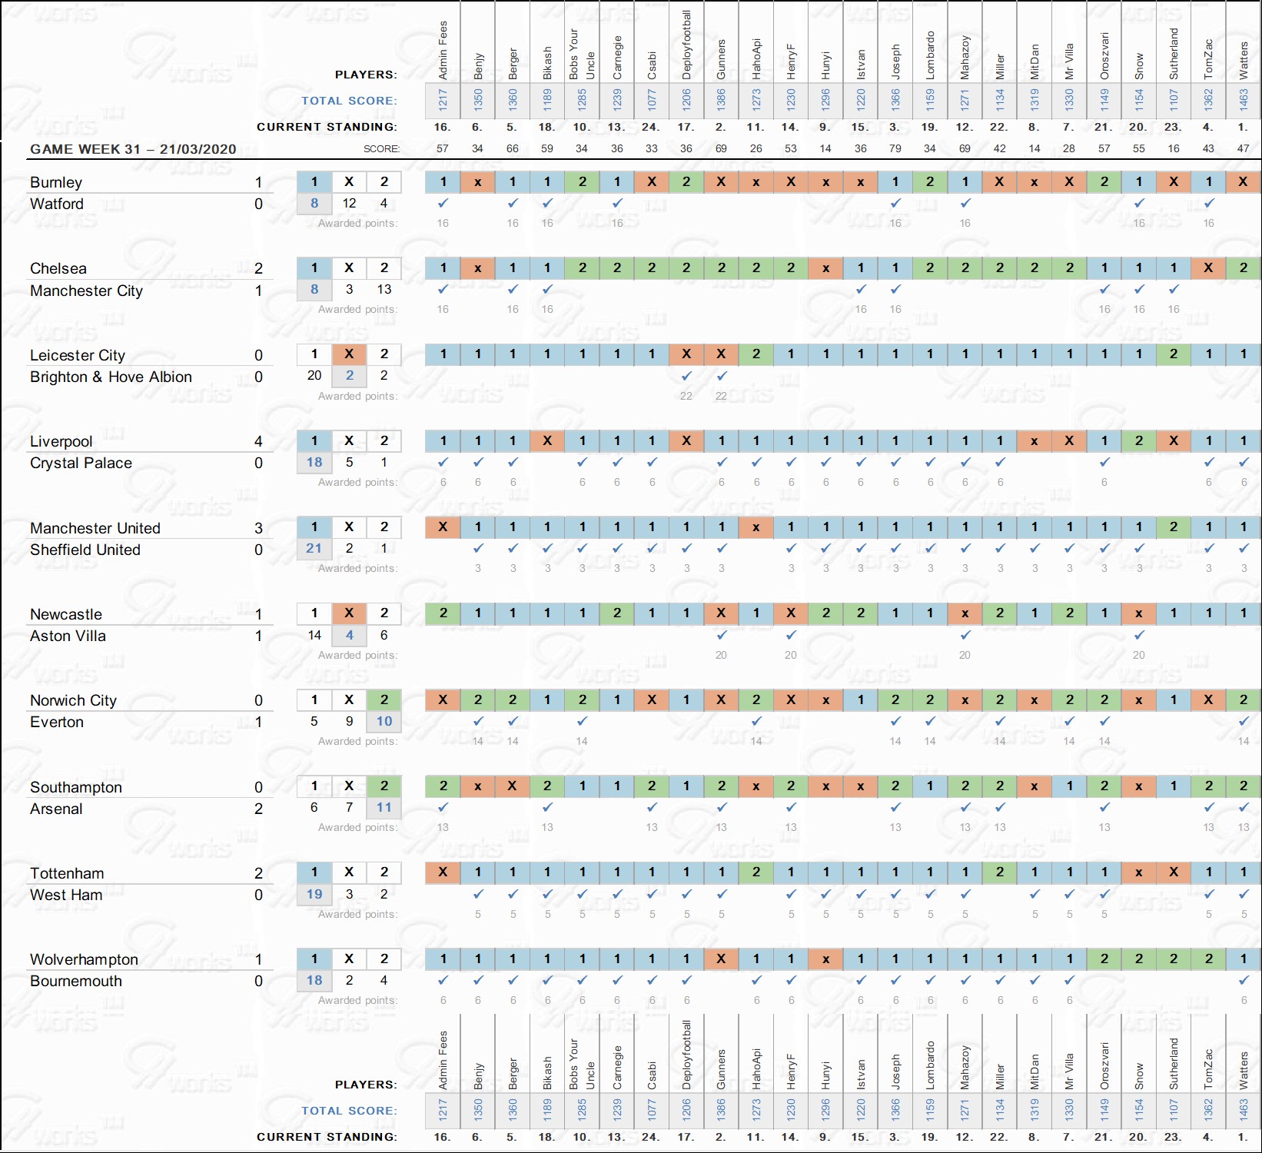
Task: Click Sutherland's checkmark for the Chelsea match
Action: [1174, 290]
